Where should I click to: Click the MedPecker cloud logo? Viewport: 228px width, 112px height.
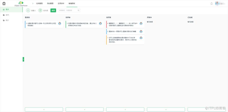[21, 3]
